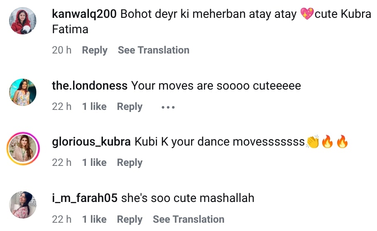See translation of i_m_farah05's comment
Viewport: 377px width, 231px height.
coord(188,219)
